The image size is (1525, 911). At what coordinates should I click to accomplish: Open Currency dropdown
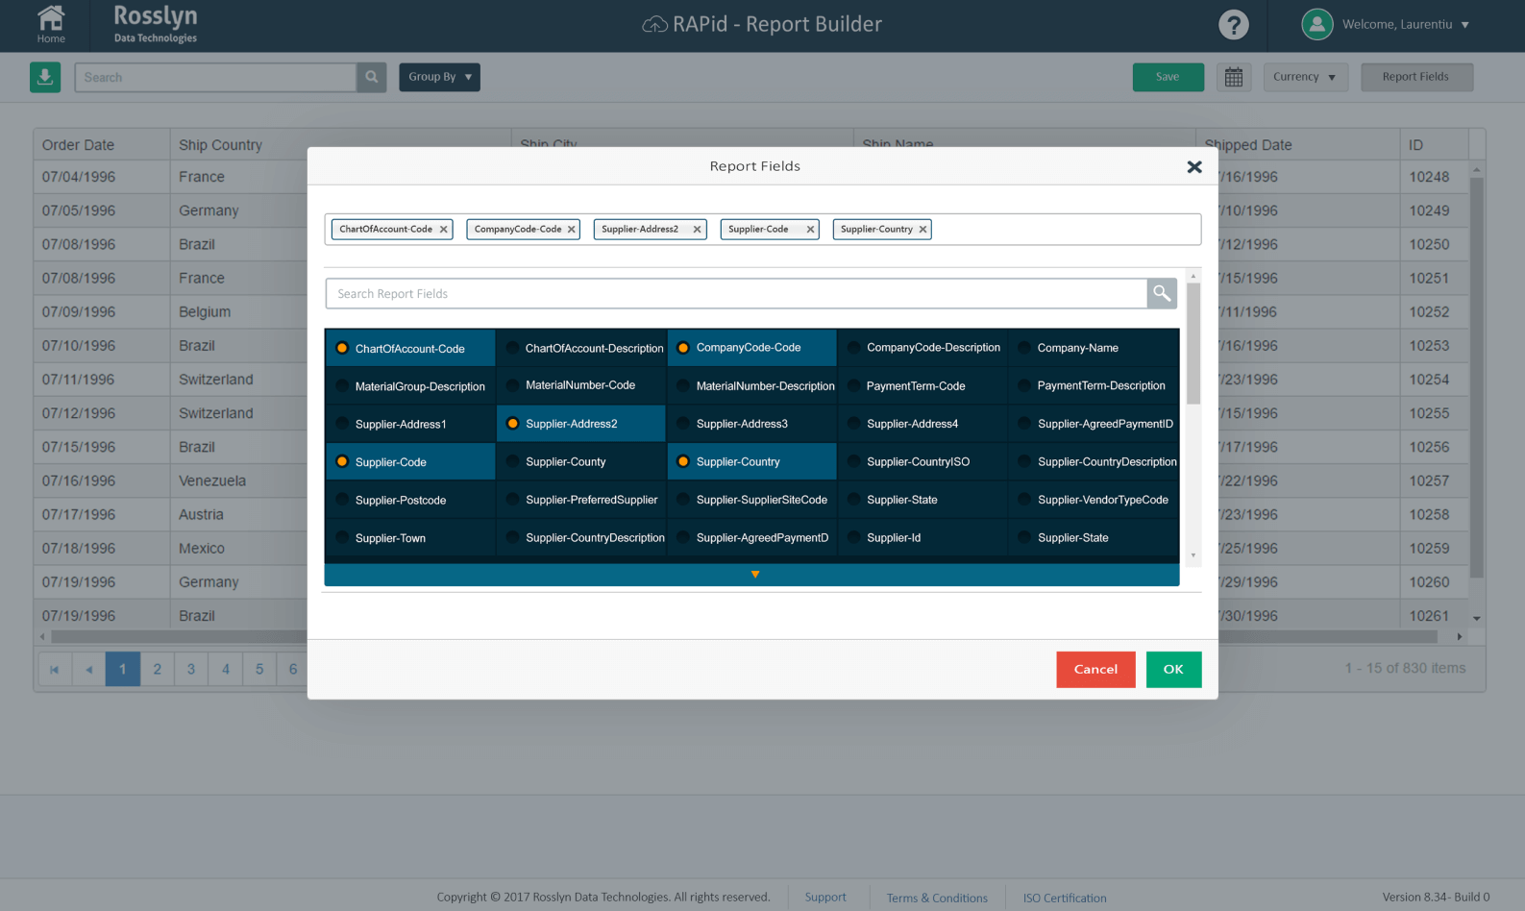[1305, 77]
